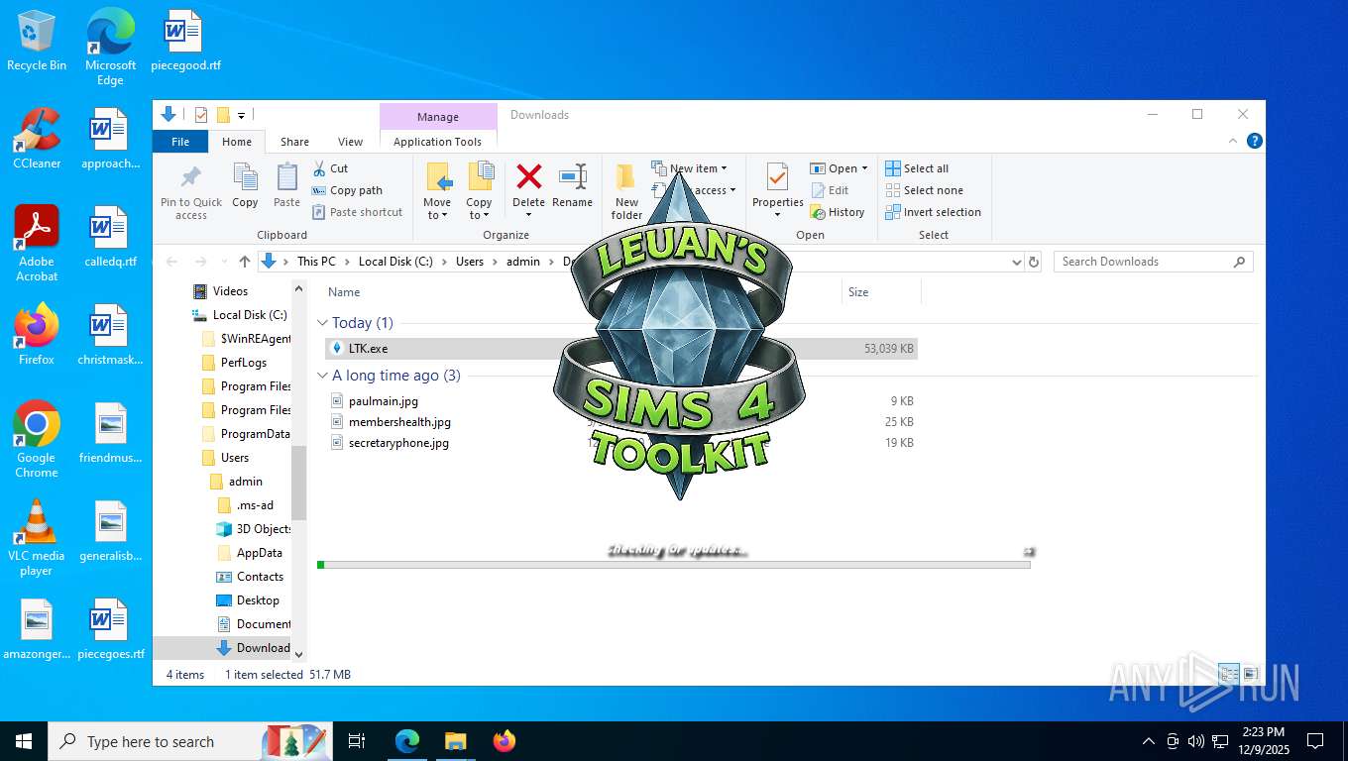Open the File ribbon tab
This screenshot has width=1348, height=761.
[x=180, y=142]
